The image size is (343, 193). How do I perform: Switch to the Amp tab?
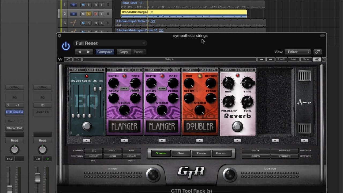[x=181, y=153]
